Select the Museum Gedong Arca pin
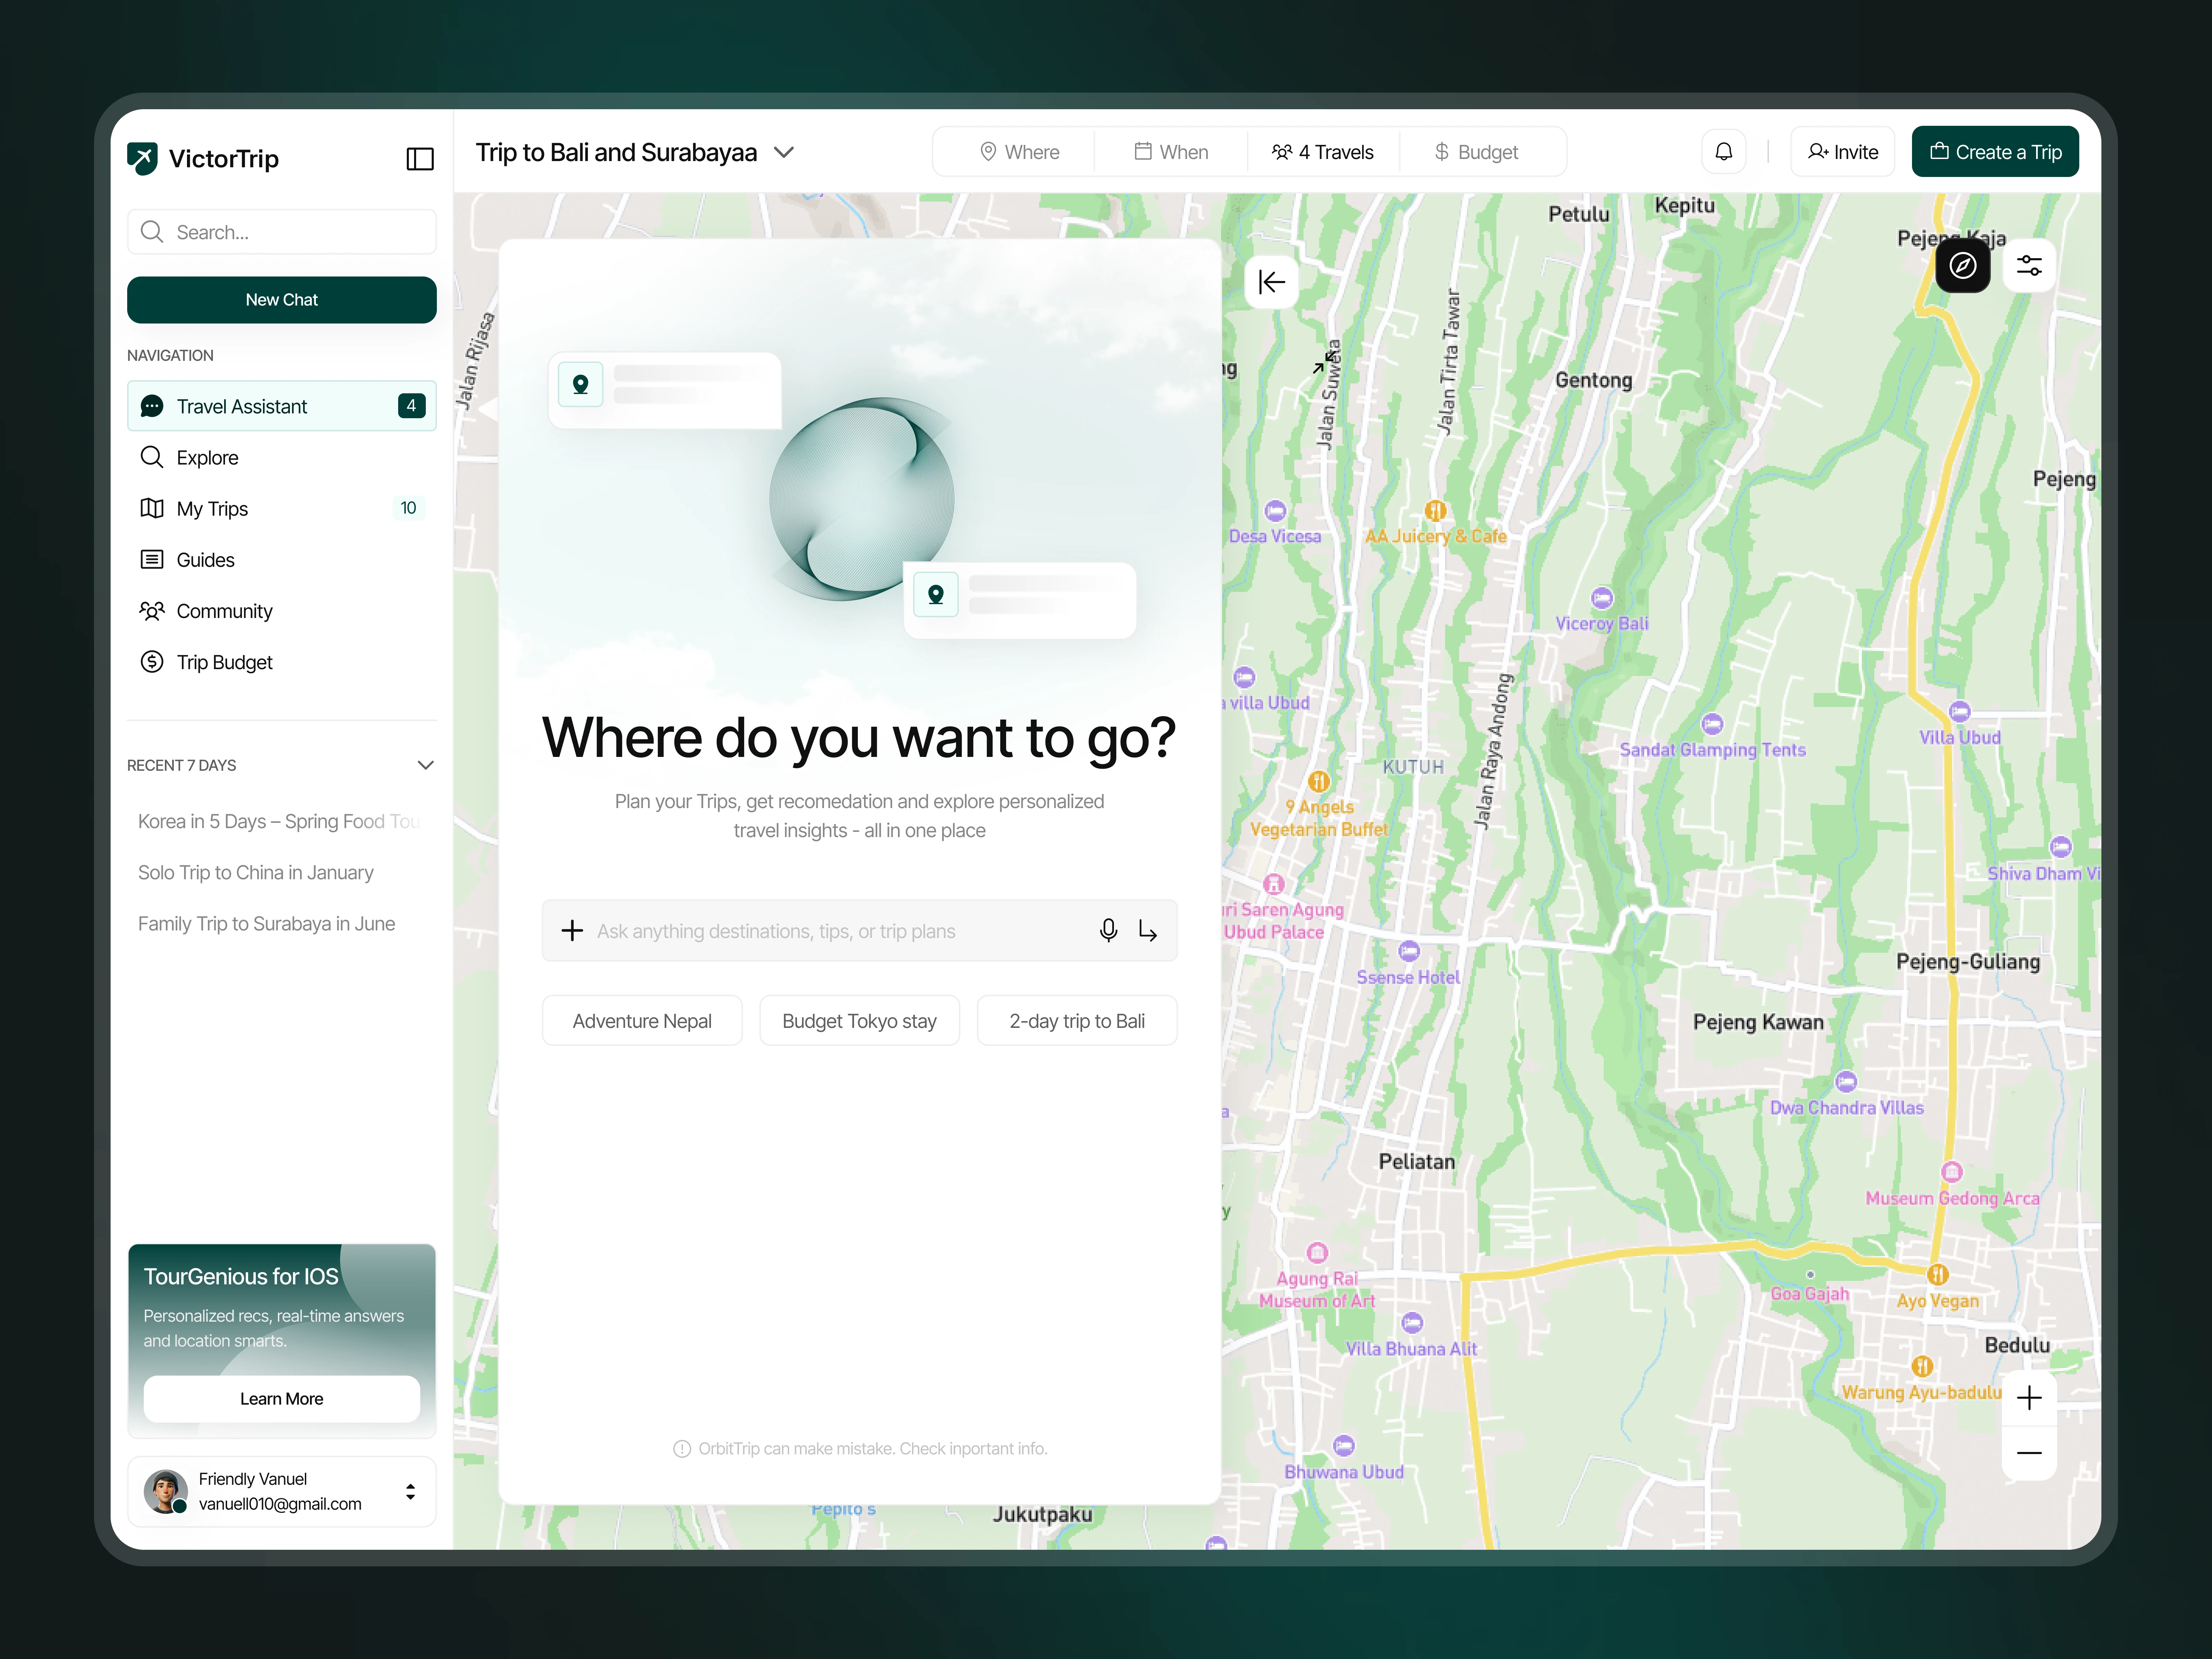The width and height of the screenshot is (2212, 1659). click(1952, 1172)
